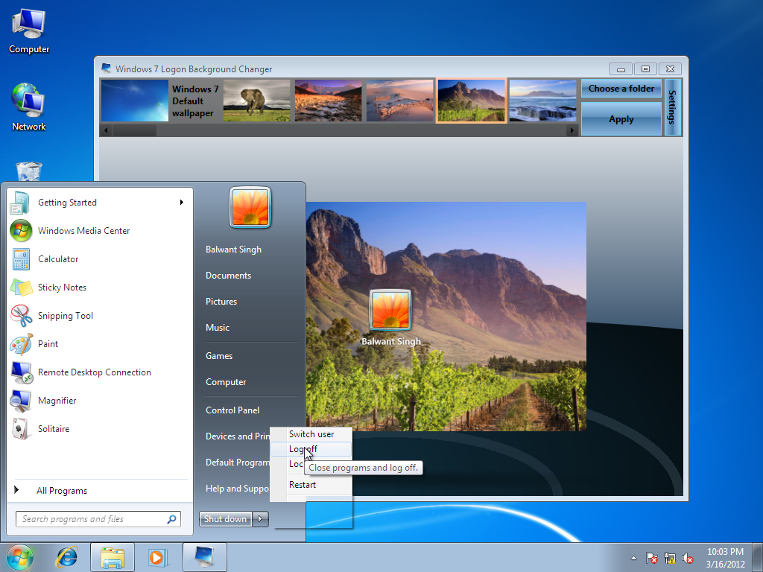Open Computer link in Start menu
Screen dimensions: 763x572
(x=226, y=382)
